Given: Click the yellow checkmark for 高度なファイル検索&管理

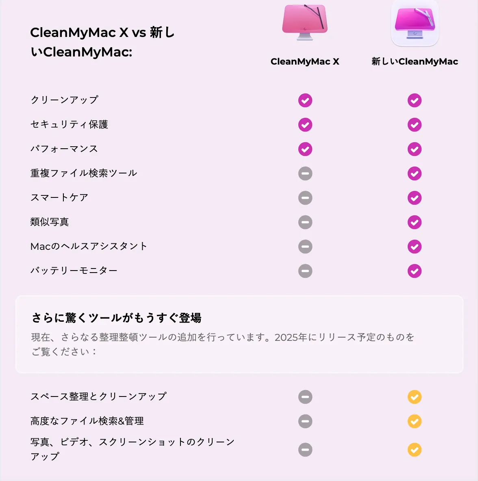Looking at the screenshot, I should click(x=415, y=422).
